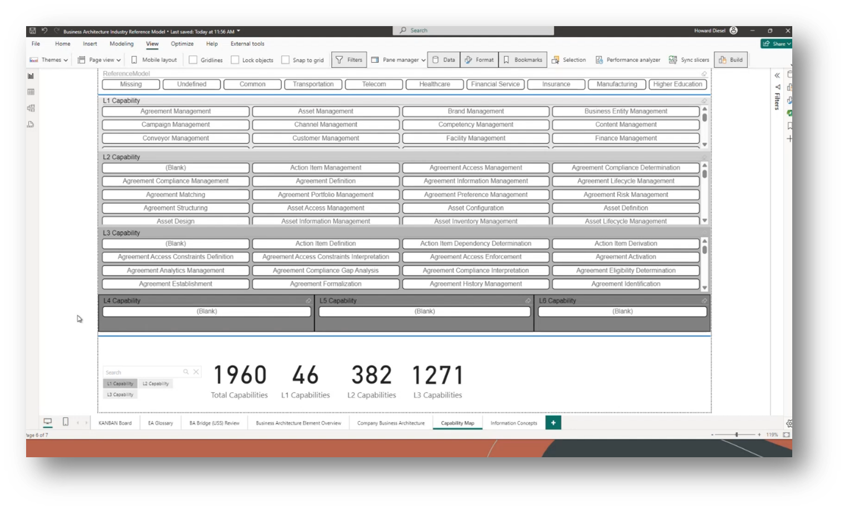The image size is (845, 510).
Task: Clear selections eraser on ReferenceModel slicer
Action: (x=704, y=74)
